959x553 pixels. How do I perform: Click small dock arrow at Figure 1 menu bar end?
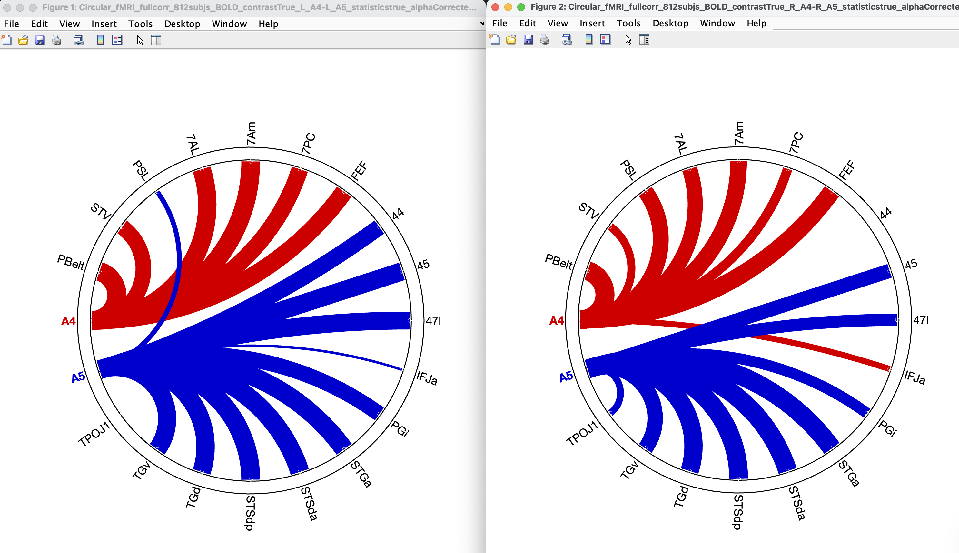(481, 24)
